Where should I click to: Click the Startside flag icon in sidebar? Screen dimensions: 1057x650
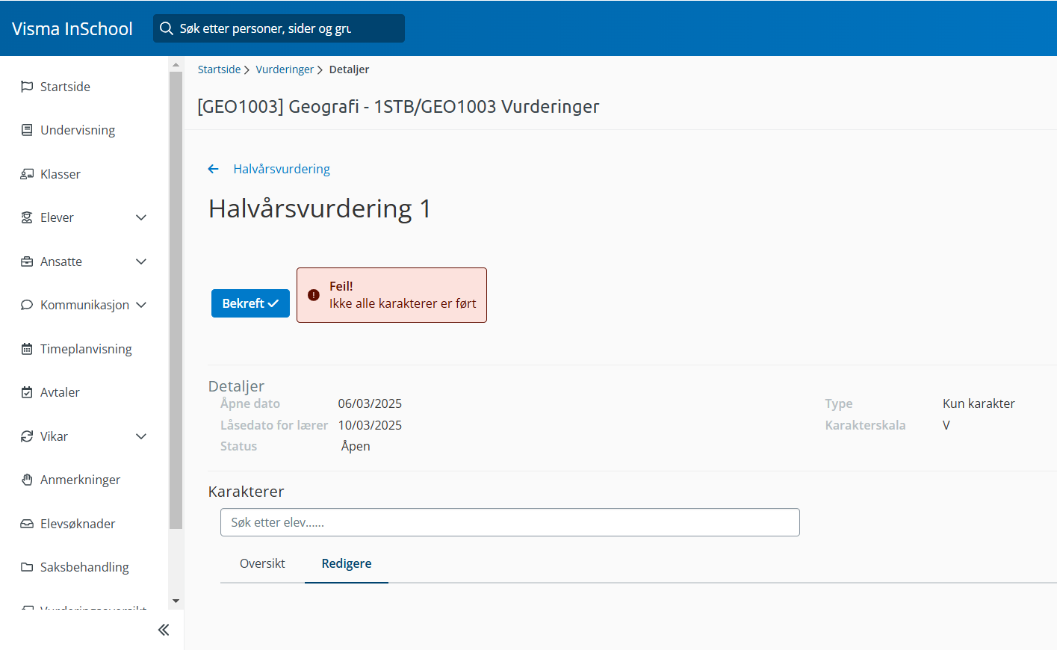27,87
